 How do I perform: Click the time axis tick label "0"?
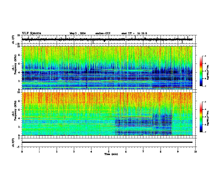pyautogui.click(x=22, y=152)
